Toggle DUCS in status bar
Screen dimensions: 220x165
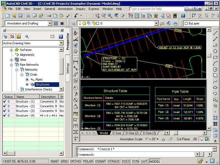(126, 161)
